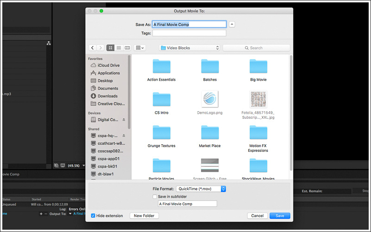Switch to column view
Screen dimensions: 371x232
(x=127, y=48)
